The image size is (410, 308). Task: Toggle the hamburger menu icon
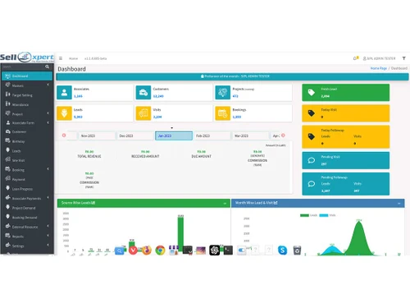pos(61,58)
